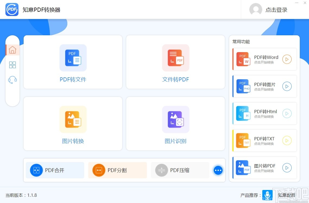The height and width of the screenshot is (203, 309).
Task: Click the 知意PDF转换器 logo icon
Action: pyautogui.click(x=12, y=9)
